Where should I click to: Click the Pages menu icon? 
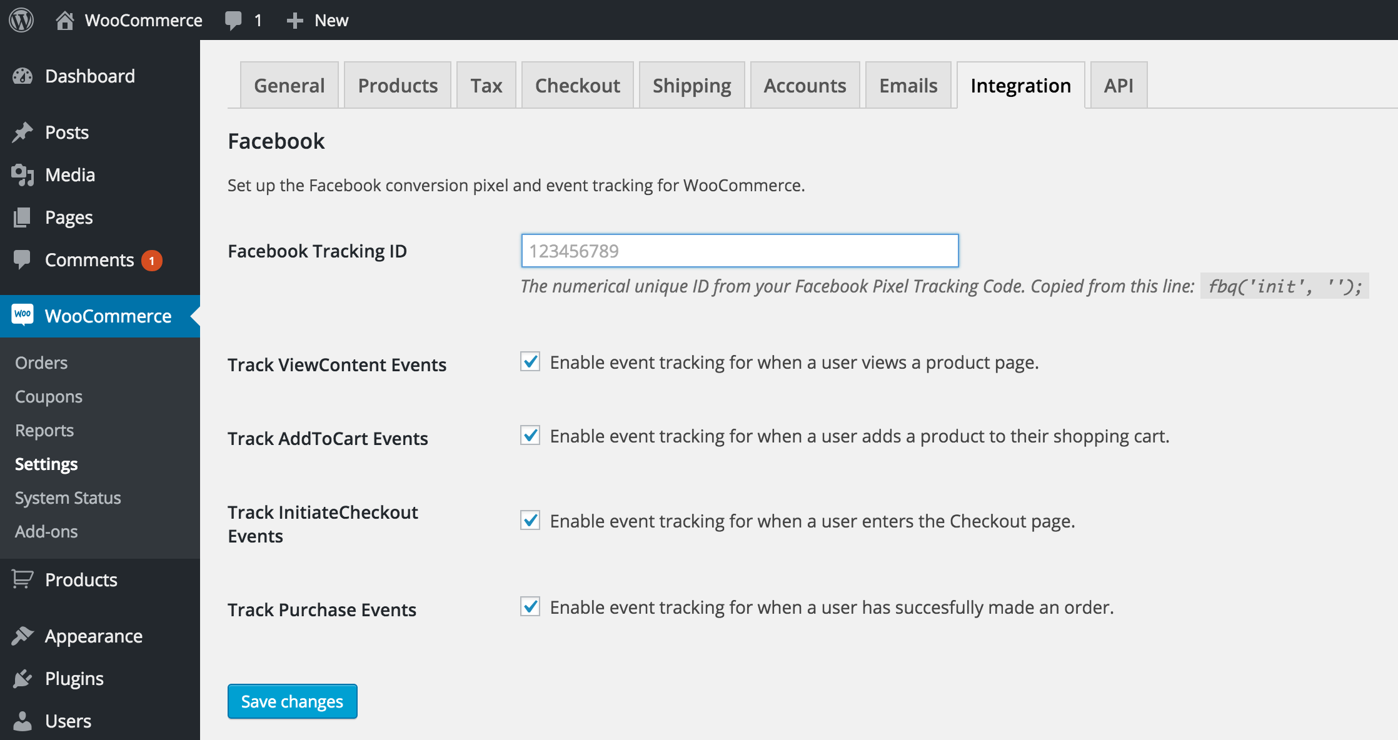[x=25, y=217]
